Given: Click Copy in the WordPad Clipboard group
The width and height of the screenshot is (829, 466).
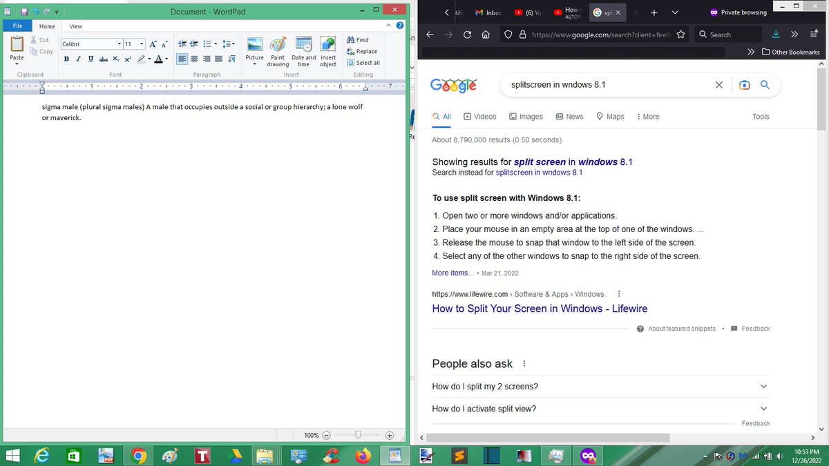Looking at the screenshot, I should pyautogui.click(x=41, y=51).
